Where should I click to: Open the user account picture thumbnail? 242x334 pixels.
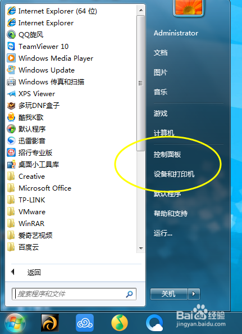[189, 7]
